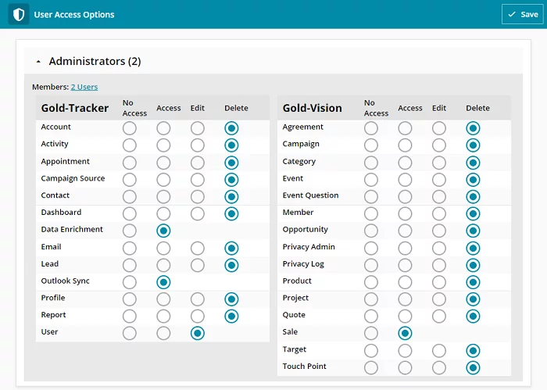Click the Event Question row label
This screenshot has width=547, height=390.
(310, 195)
